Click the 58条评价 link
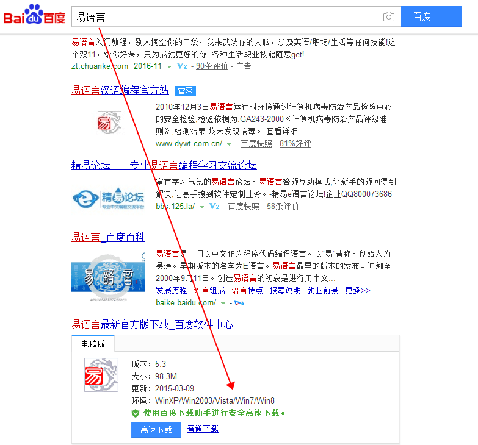The width and height of the screenshot is (478, 445). (283, 207)
